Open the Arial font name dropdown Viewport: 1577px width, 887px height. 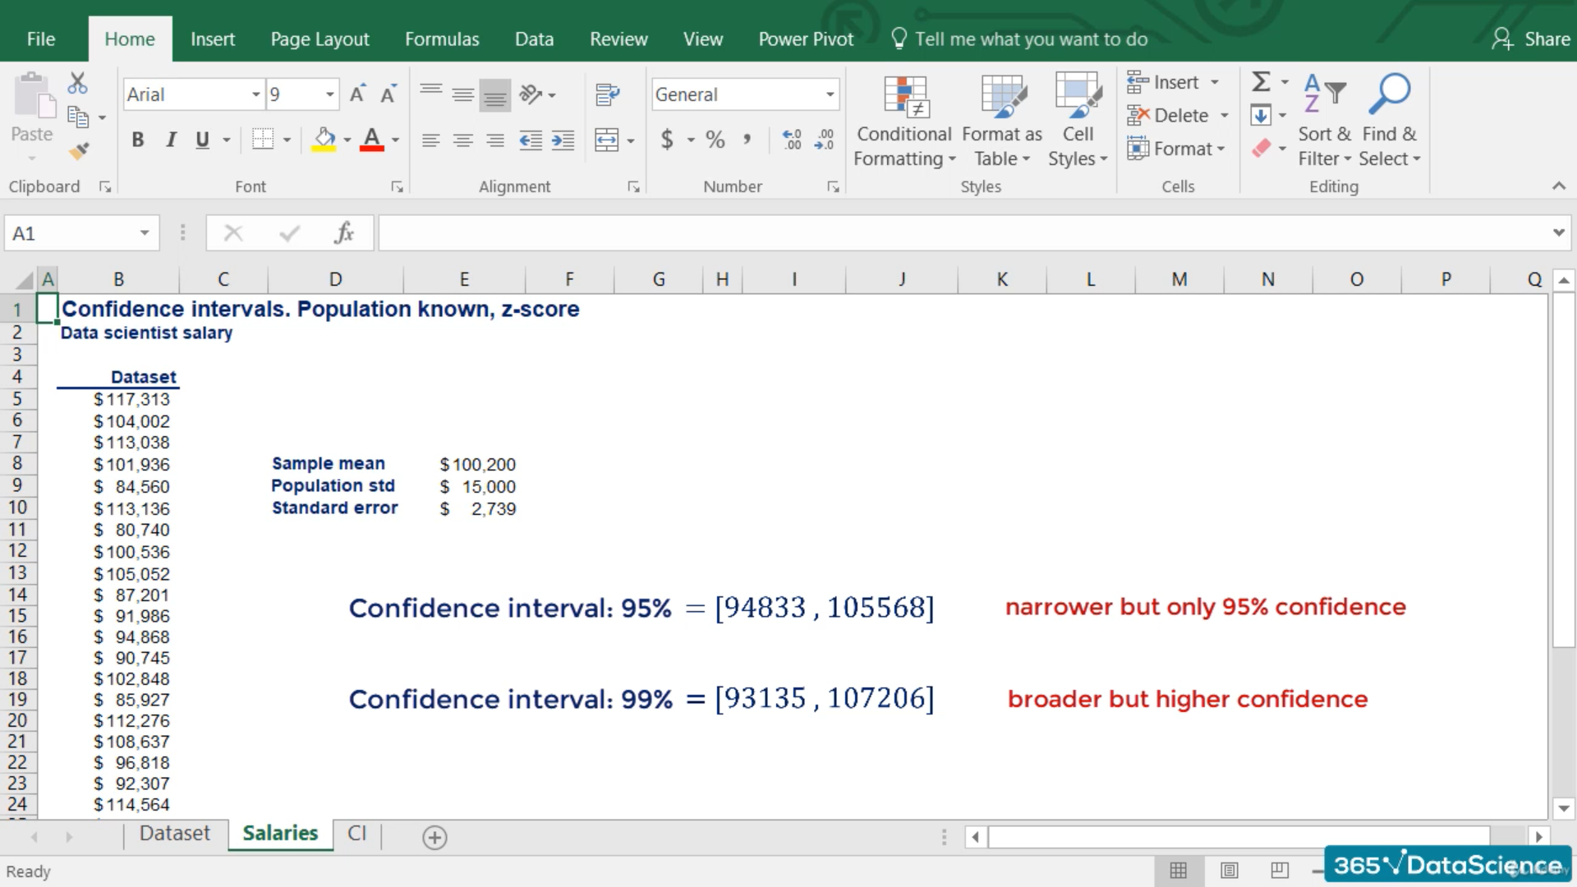[x=255, y=94]
